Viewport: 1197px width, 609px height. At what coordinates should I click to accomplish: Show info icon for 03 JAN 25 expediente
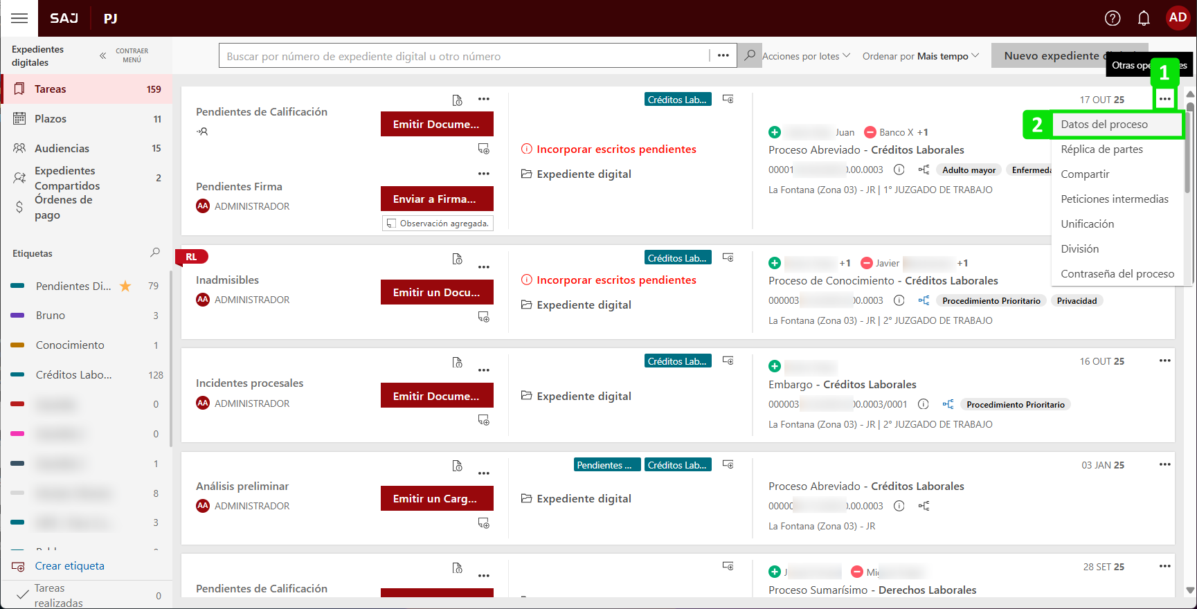[x=899, y=506]
